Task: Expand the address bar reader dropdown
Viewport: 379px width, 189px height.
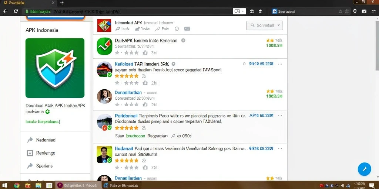Action: click(x=239, y=11)
